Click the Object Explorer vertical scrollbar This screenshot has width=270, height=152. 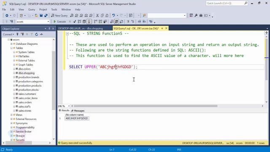54,80
